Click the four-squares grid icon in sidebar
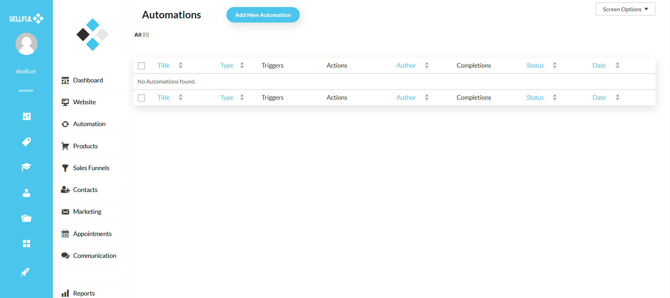The width and height of the screenshot is (670, 298). point(26,244)
